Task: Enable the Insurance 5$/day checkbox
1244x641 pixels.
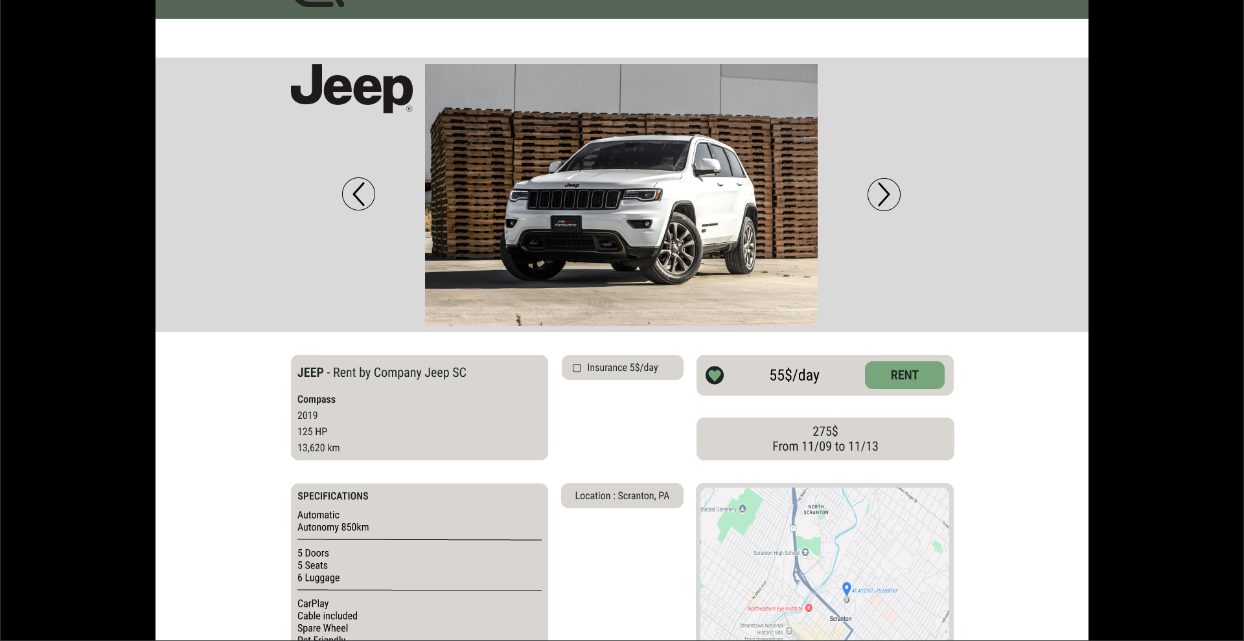Action: 576,368
